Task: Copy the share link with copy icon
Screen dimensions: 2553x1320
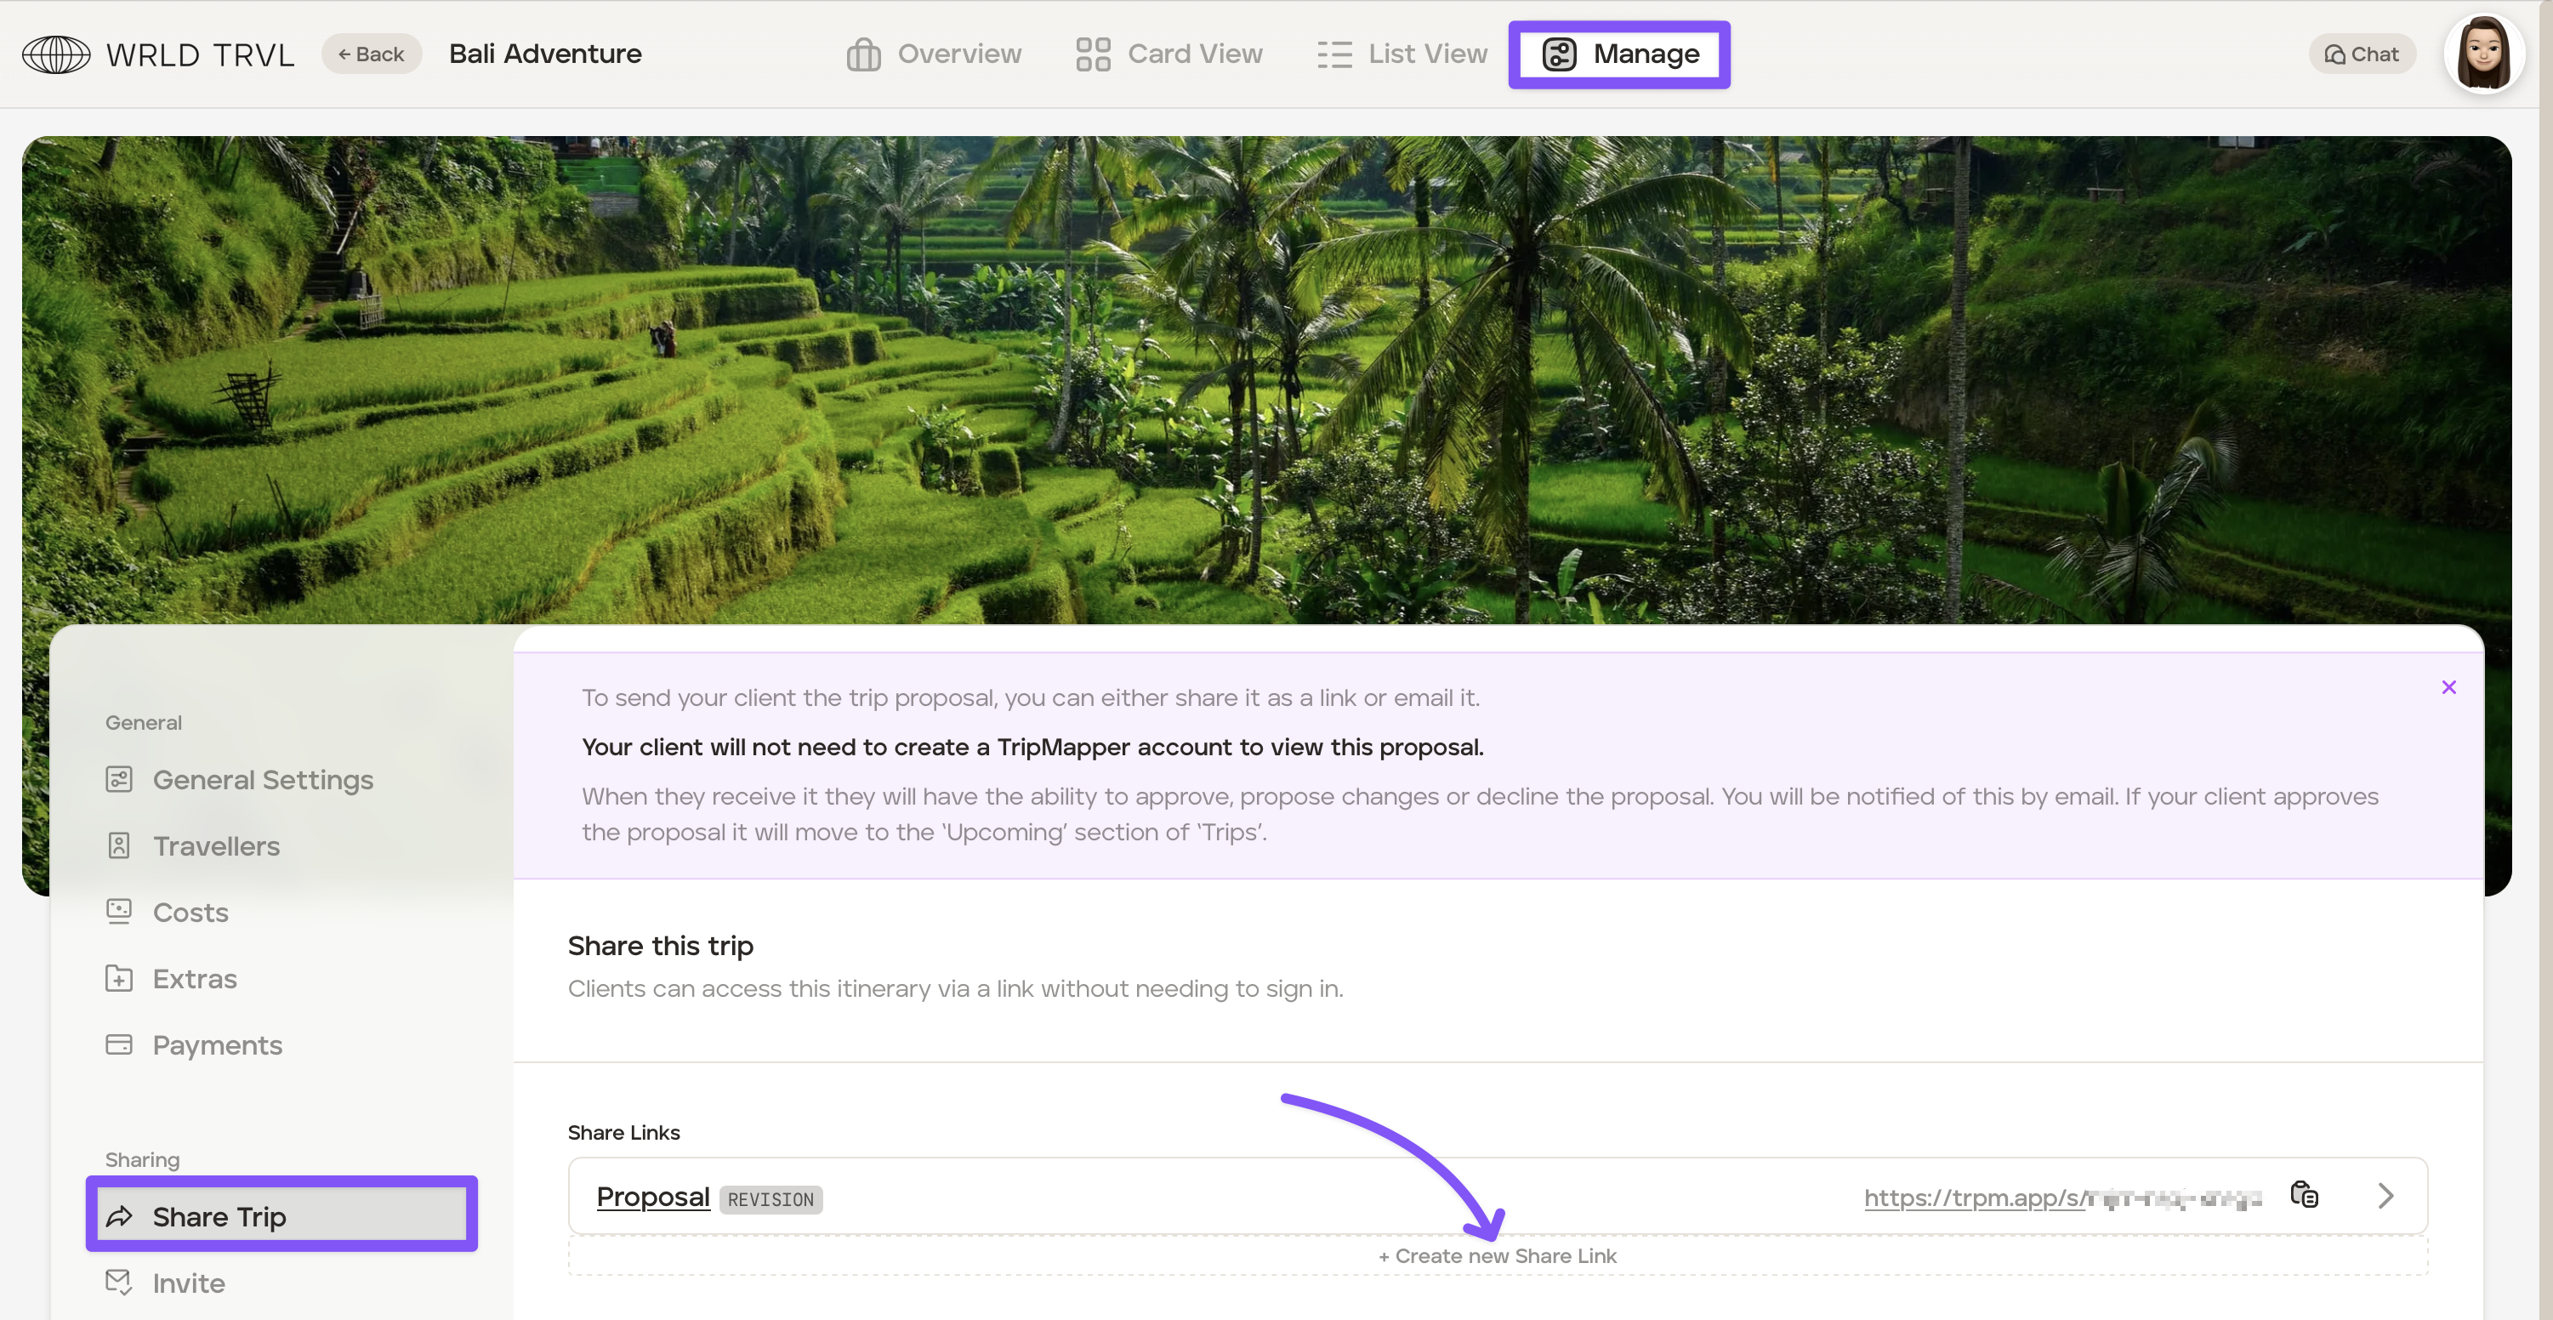Action: pyautogui.click(x=2304, y=1194)
